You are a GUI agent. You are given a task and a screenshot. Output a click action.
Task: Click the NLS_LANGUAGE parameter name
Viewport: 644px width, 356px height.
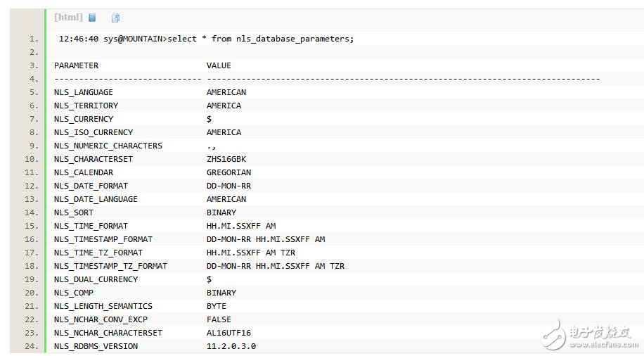click(83, 92)
